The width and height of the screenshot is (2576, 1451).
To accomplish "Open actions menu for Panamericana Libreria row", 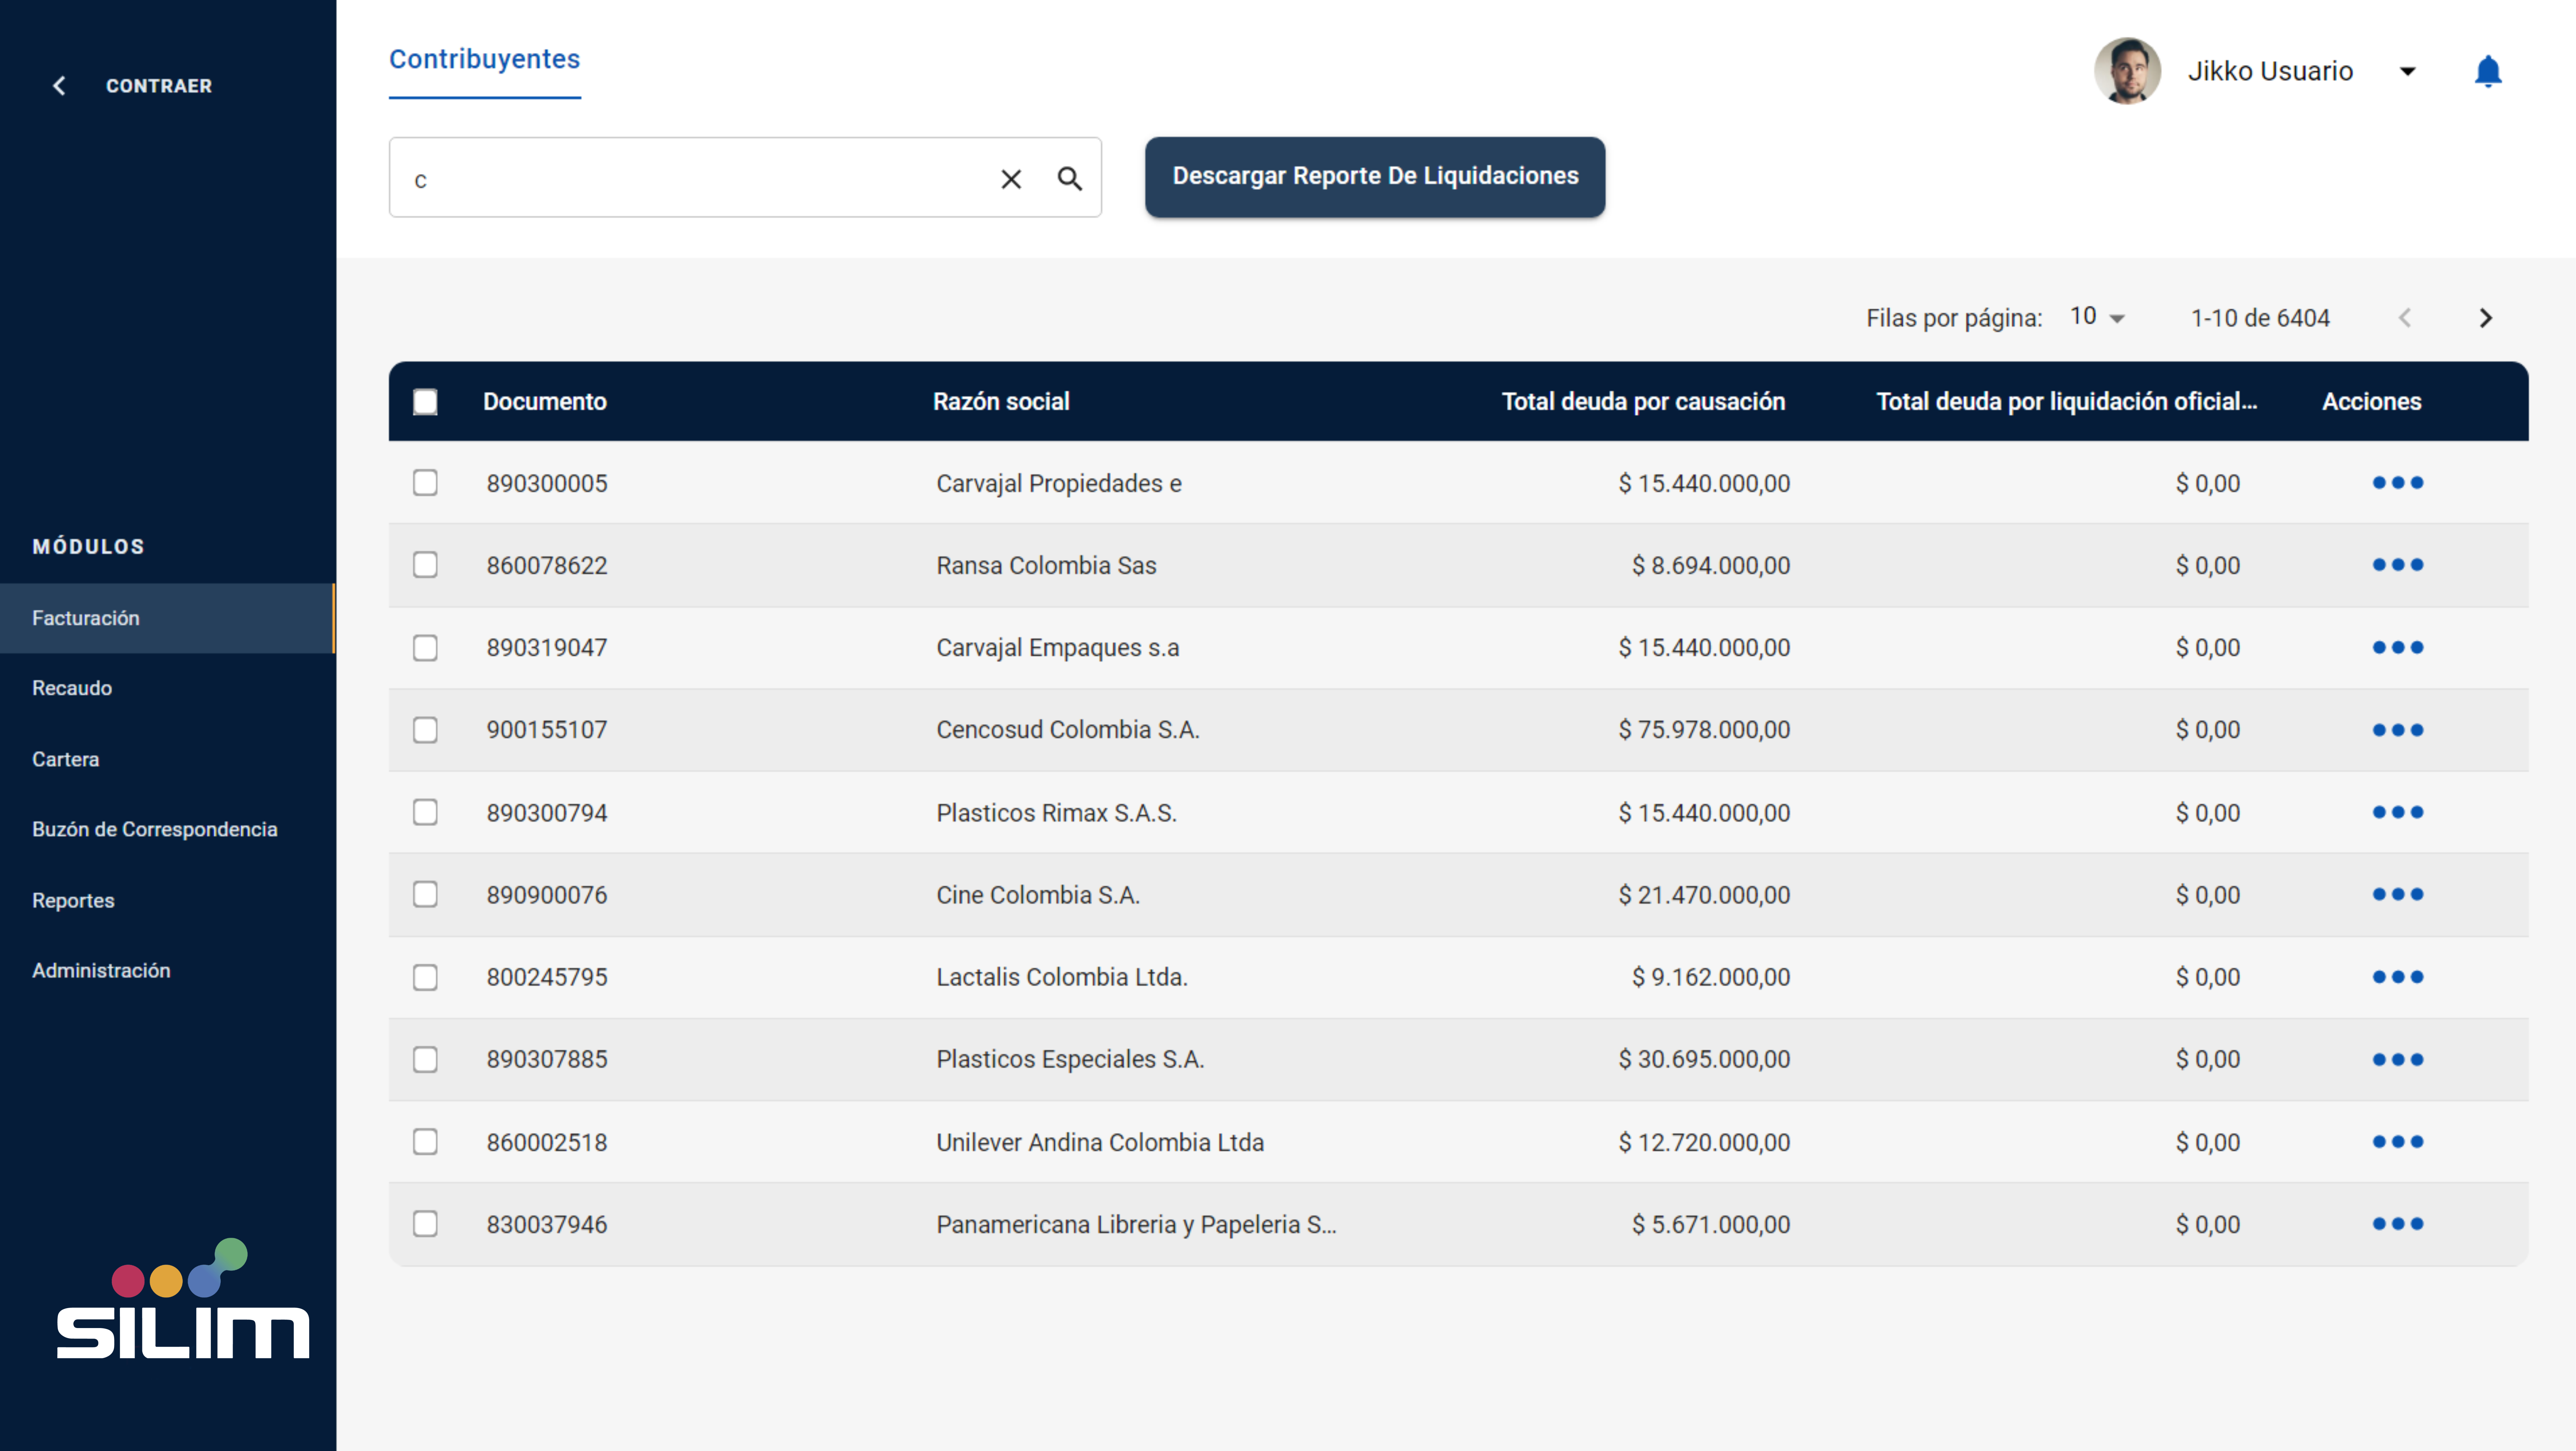I will point(2398,1224).
